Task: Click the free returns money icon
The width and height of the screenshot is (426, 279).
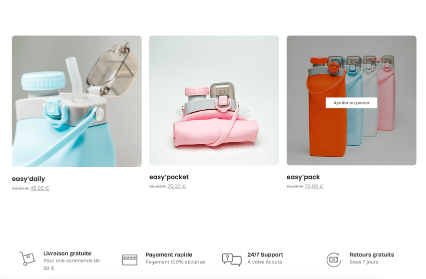Action: pyautogui.click(x=334, y=260)
